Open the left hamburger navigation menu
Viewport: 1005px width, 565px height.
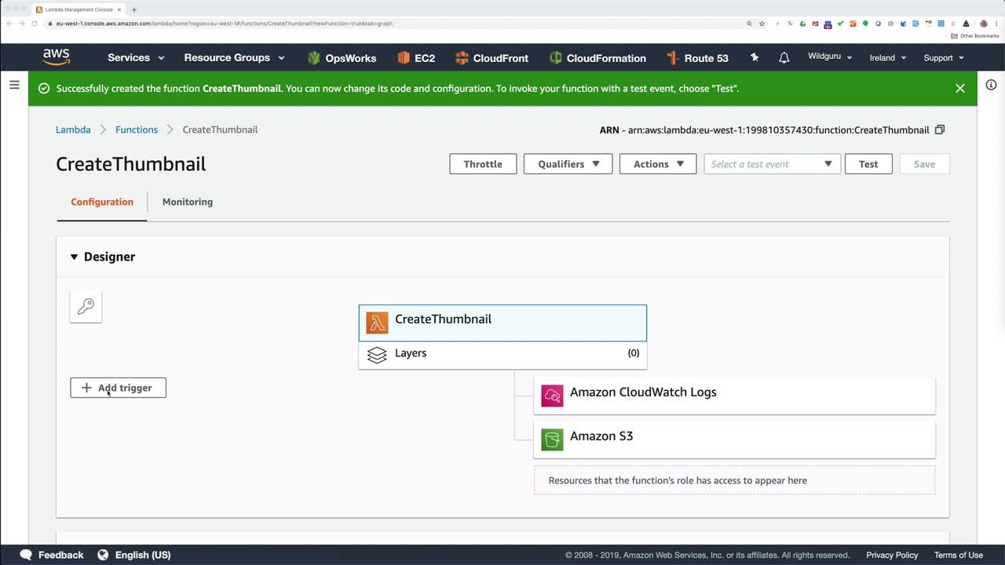(x=14, y=85)
